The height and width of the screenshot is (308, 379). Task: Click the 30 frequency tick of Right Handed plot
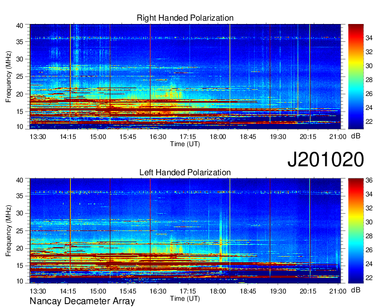coord(20,59)
